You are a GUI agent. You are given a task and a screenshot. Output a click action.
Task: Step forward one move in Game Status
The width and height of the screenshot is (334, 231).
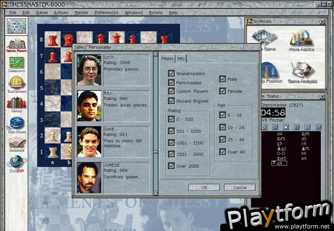coord(296,128)
